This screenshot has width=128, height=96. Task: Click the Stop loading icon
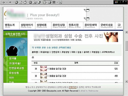pyautogui.click(x=16, y=2)
